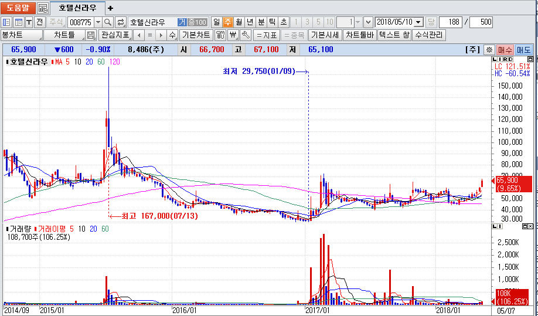Open the wrench settings icon
This screenshot has width=538, height=316.
(246, 35)
